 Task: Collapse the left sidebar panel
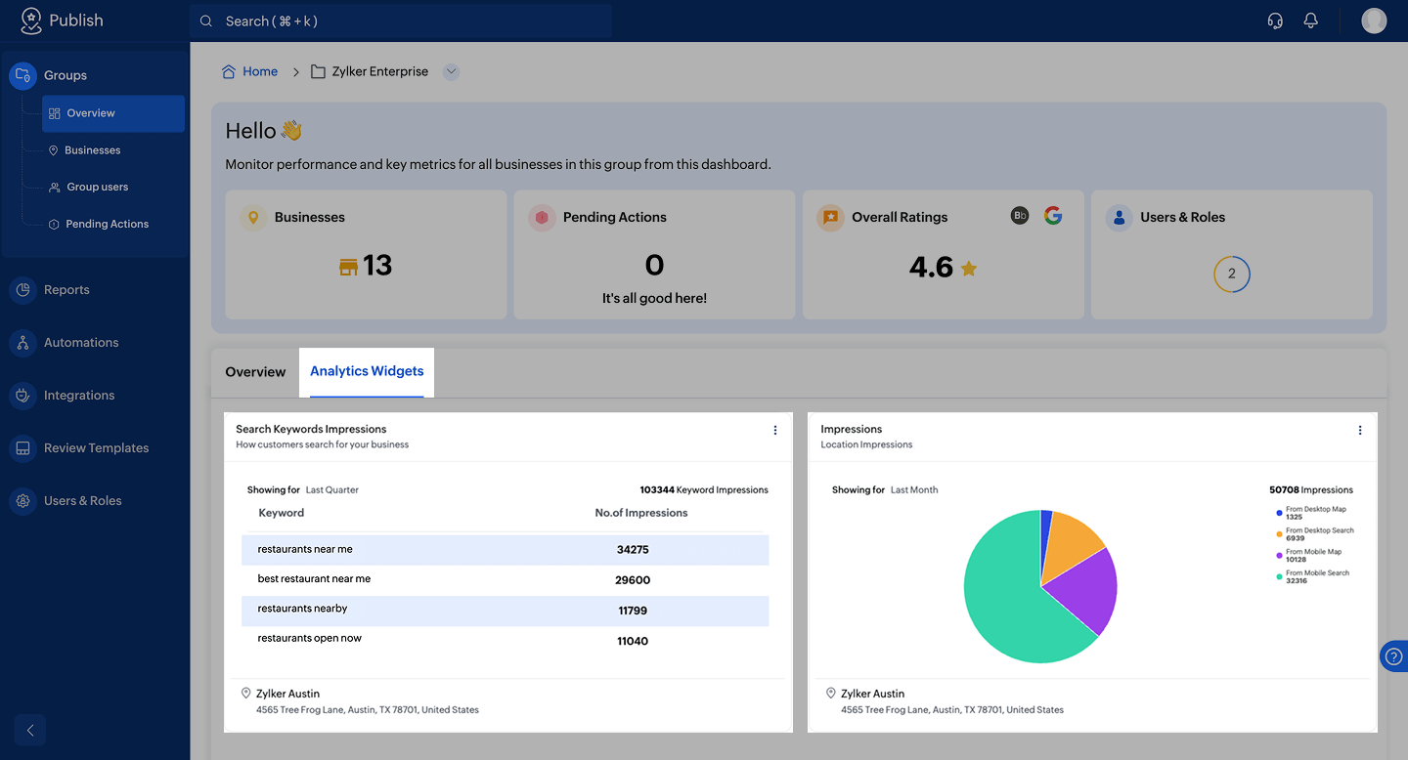point(30,730)
